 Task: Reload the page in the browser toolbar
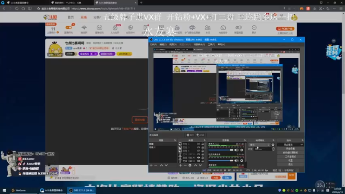[x=17, y=9]
